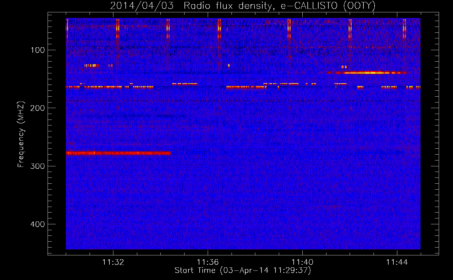The height and width of the screenshot is (280, 453).
Task: Click the 11:44 time tick label
Action: tap(397, 262)
